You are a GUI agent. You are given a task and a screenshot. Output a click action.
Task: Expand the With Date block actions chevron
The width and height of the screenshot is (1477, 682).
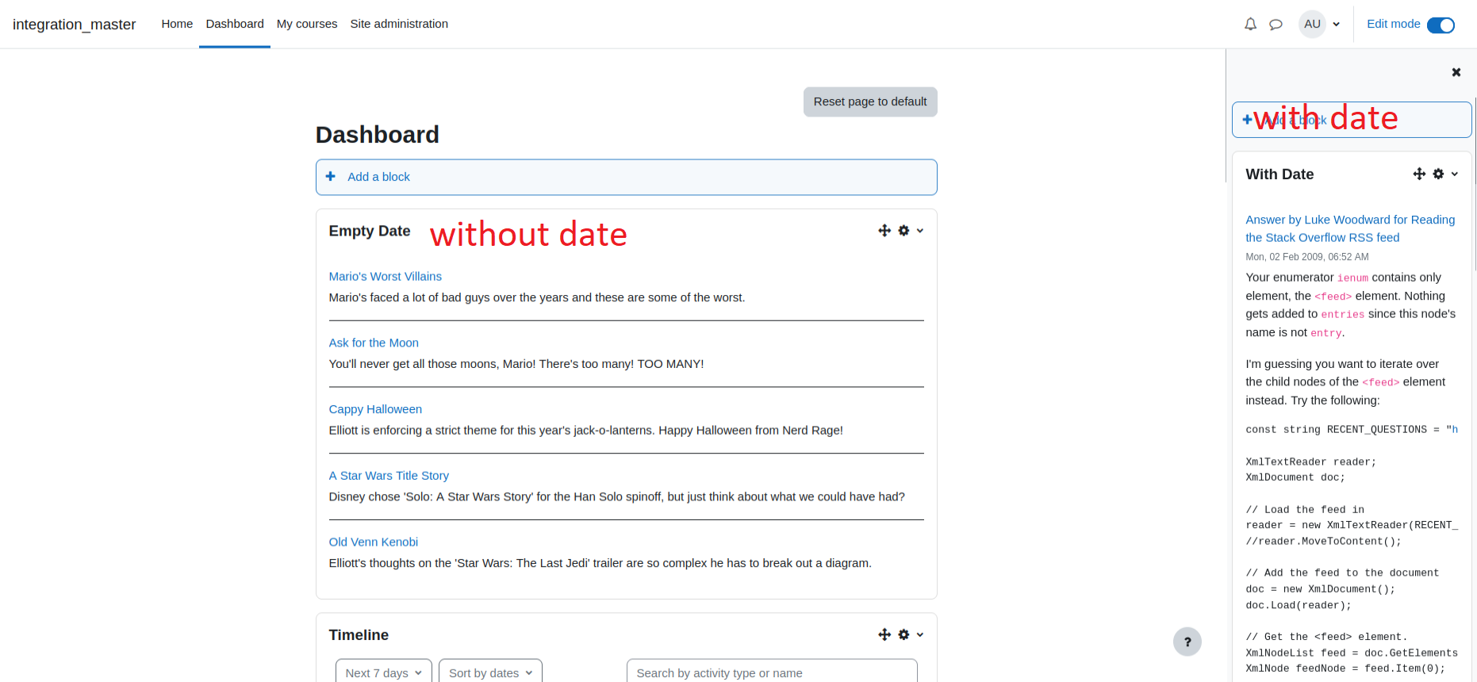(1455, 174)
